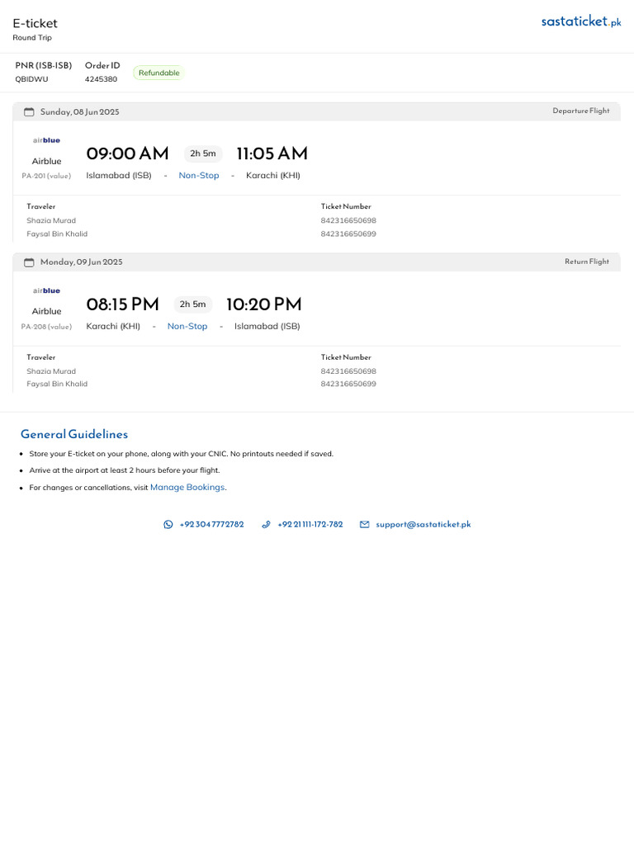The width and height of the screenshot is (634, 845).
Task: Click WhatsApp number +92 304 7772782
Action: [x=211, y=524]
